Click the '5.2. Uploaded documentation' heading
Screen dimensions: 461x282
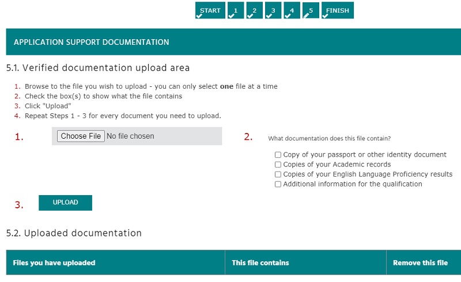click(74, 233)
